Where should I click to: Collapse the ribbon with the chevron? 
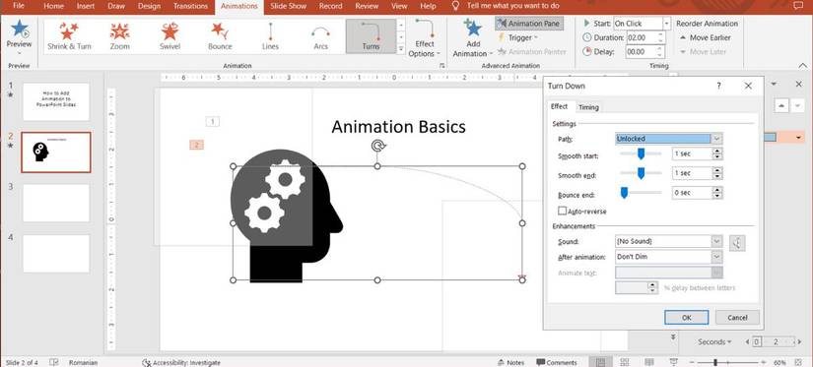(x=803, y=65)
